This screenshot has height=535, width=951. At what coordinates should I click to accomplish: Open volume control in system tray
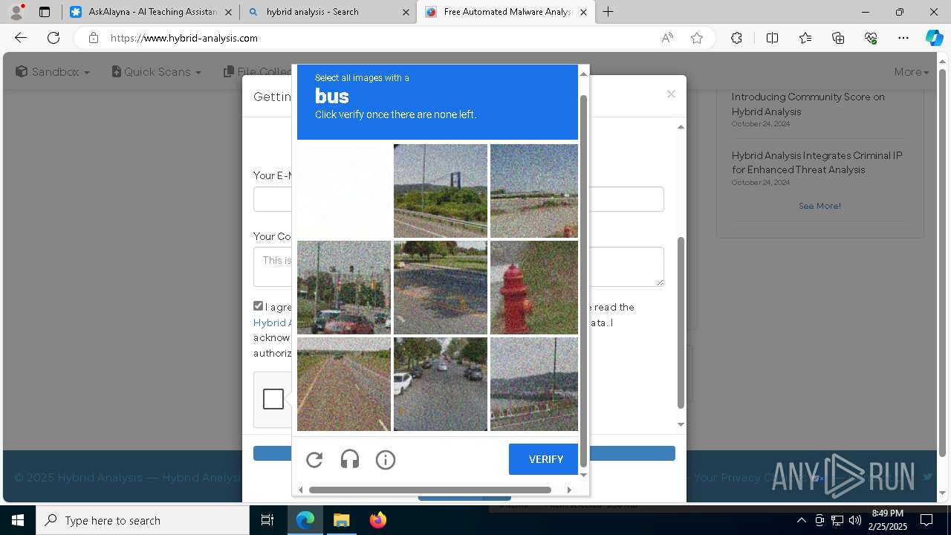coord(854,520)
